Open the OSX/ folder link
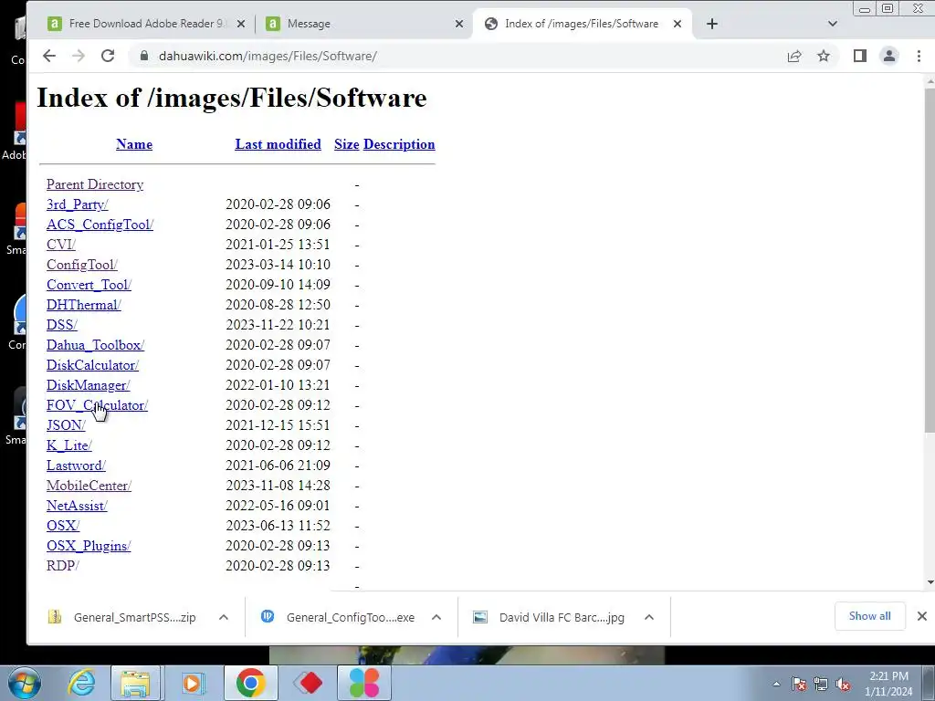 coord(63,526)
